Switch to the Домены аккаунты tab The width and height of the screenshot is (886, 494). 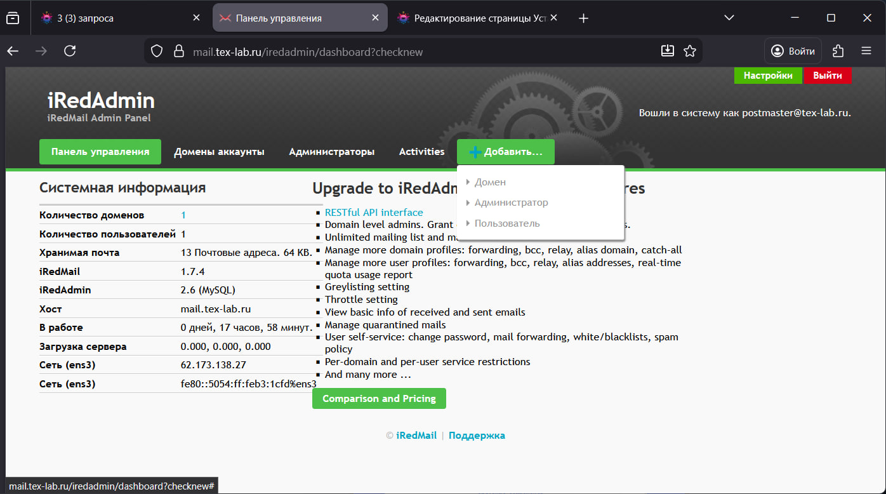(x=219, y=152)
